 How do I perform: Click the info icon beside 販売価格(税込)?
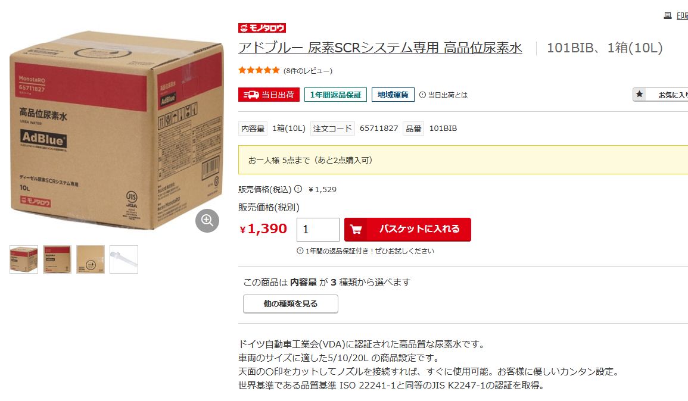click(298, 189)
